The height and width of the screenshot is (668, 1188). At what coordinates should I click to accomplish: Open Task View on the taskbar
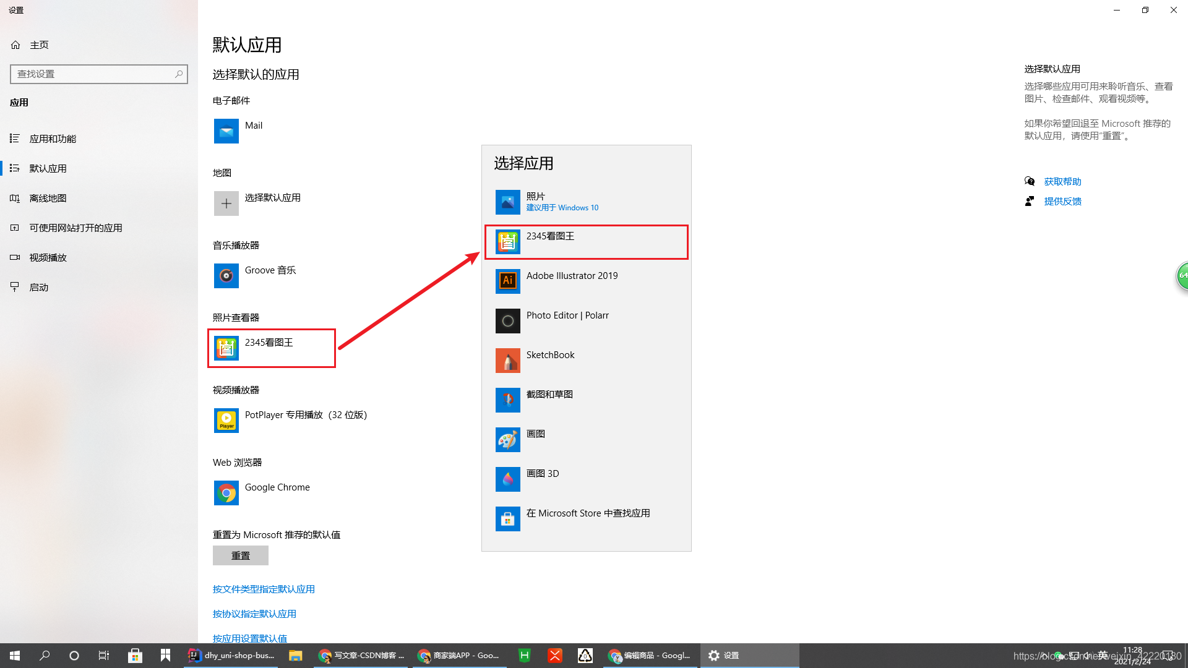tap(104, 656)
